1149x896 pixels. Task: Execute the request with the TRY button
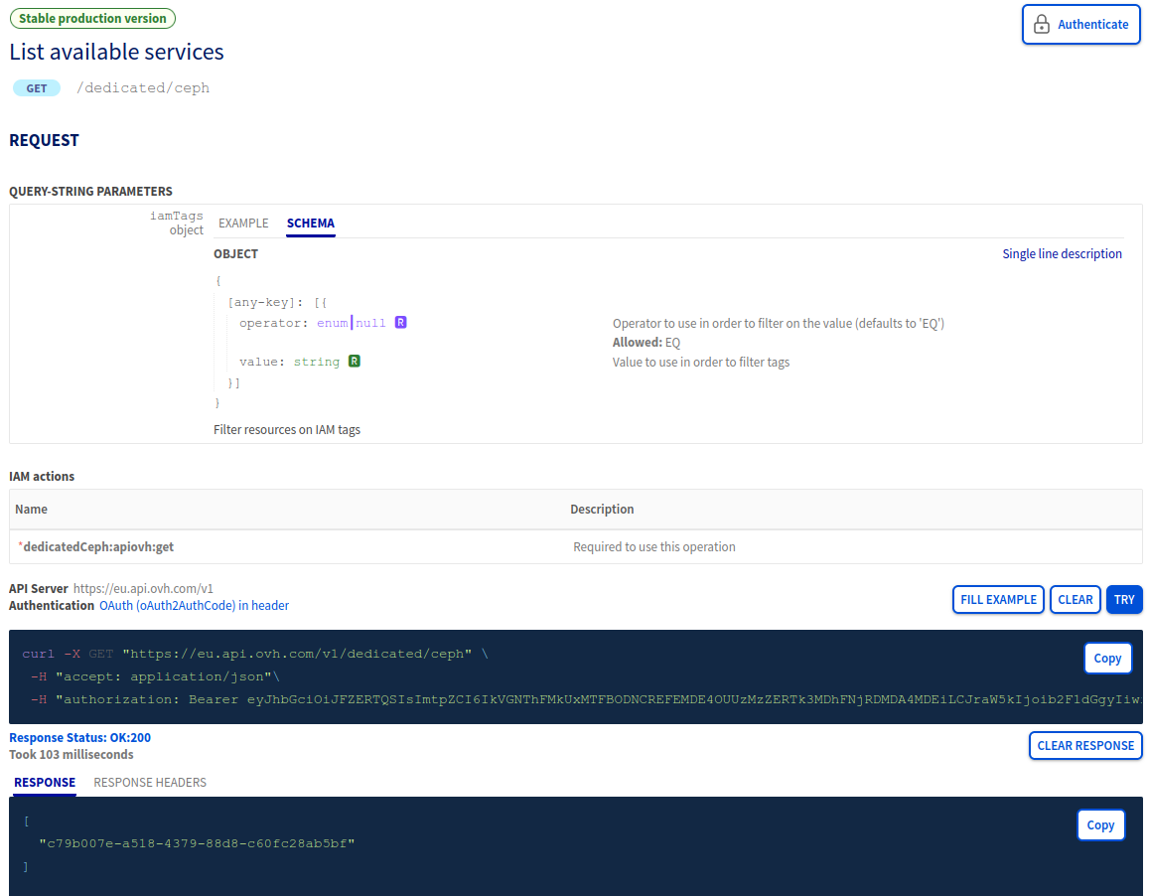pyautogui.click(x=1124, y=599)
